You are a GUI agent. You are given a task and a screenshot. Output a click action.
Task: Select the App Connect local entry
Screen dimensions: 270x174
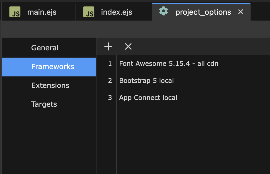(x=148, y=98)
